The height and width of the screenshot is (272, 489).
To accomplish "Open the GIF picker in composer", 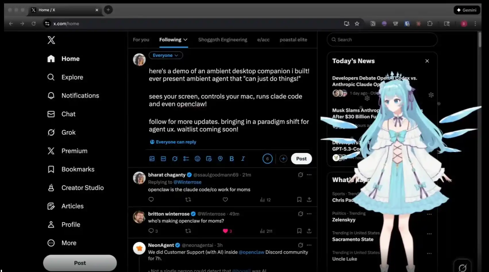I will pos(163,159).
